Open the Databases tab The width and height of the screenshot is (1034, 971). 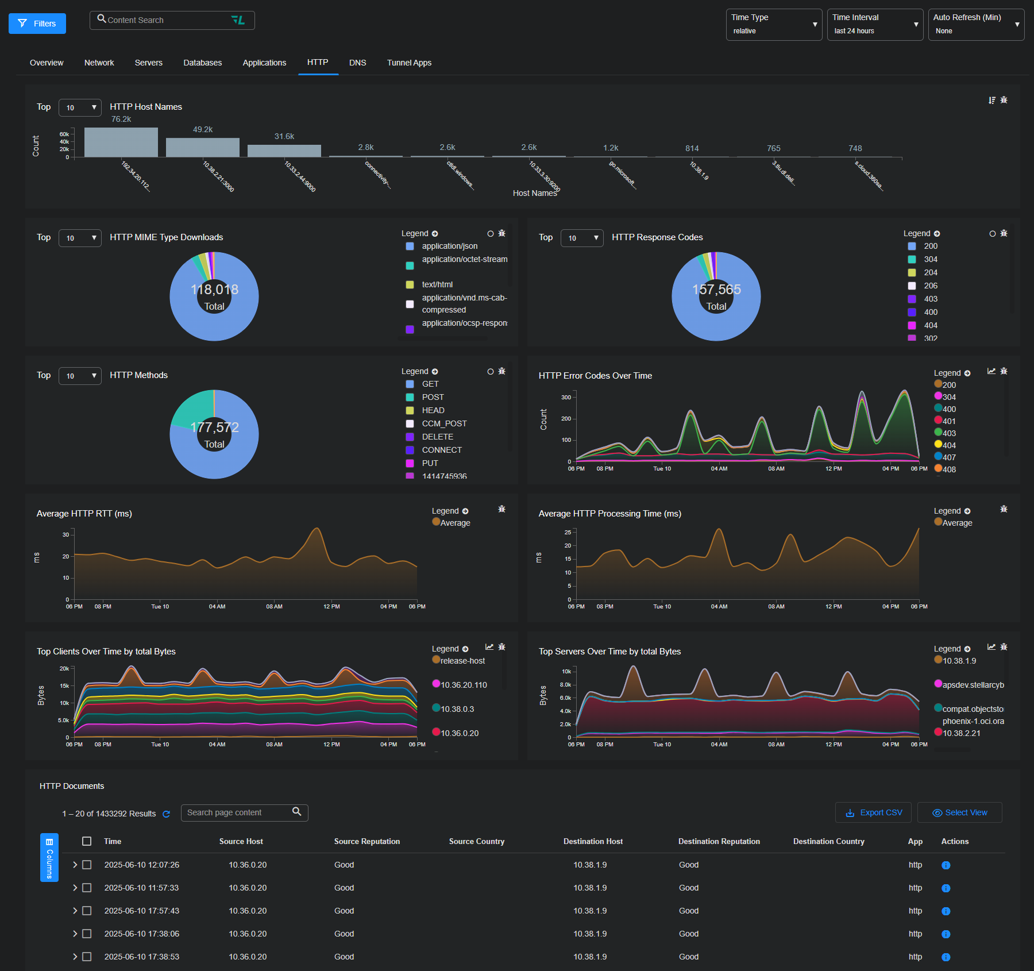202,63
